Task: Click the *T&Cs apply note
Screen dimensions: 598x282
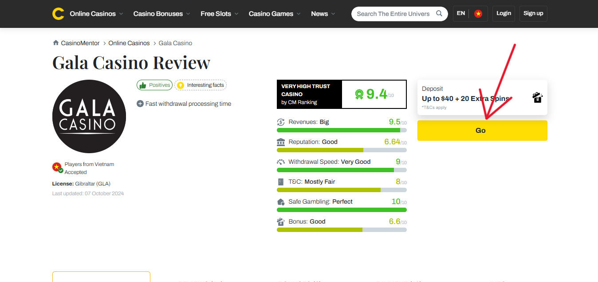Action: tap(434, 108)
